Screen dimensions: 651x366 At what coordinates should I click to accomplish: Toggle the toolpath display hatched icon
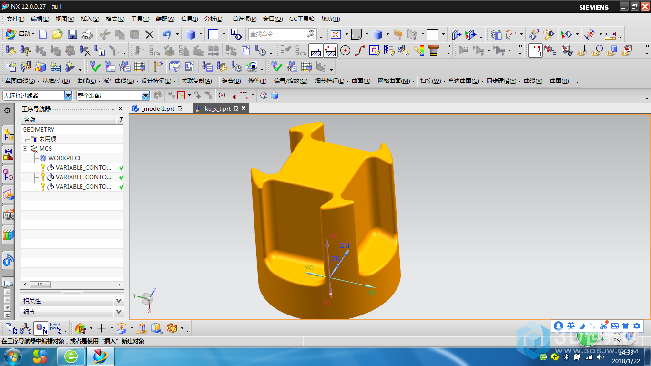point(315,50)
